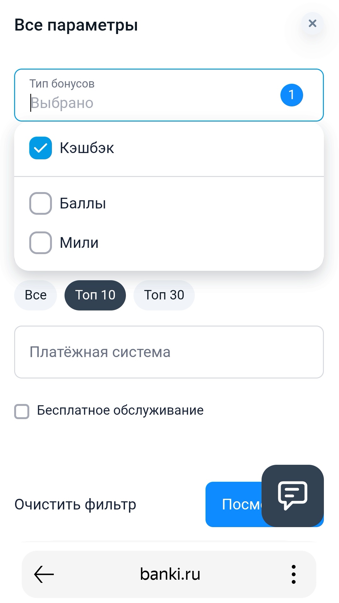
Task: Tap the browser back arrow
Action: click(x=42, y=574)
